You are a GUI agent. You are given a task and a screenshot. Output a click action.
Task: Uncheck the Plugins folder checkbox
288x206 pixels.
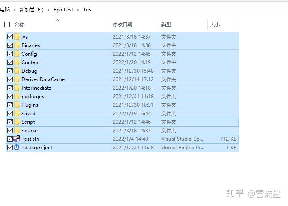[x=10, y=105]
